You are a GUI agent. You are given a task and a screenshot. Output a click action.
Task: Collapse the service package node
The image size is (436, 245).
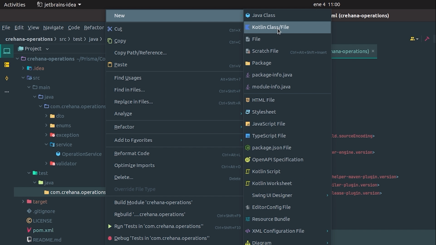point(46,145)
